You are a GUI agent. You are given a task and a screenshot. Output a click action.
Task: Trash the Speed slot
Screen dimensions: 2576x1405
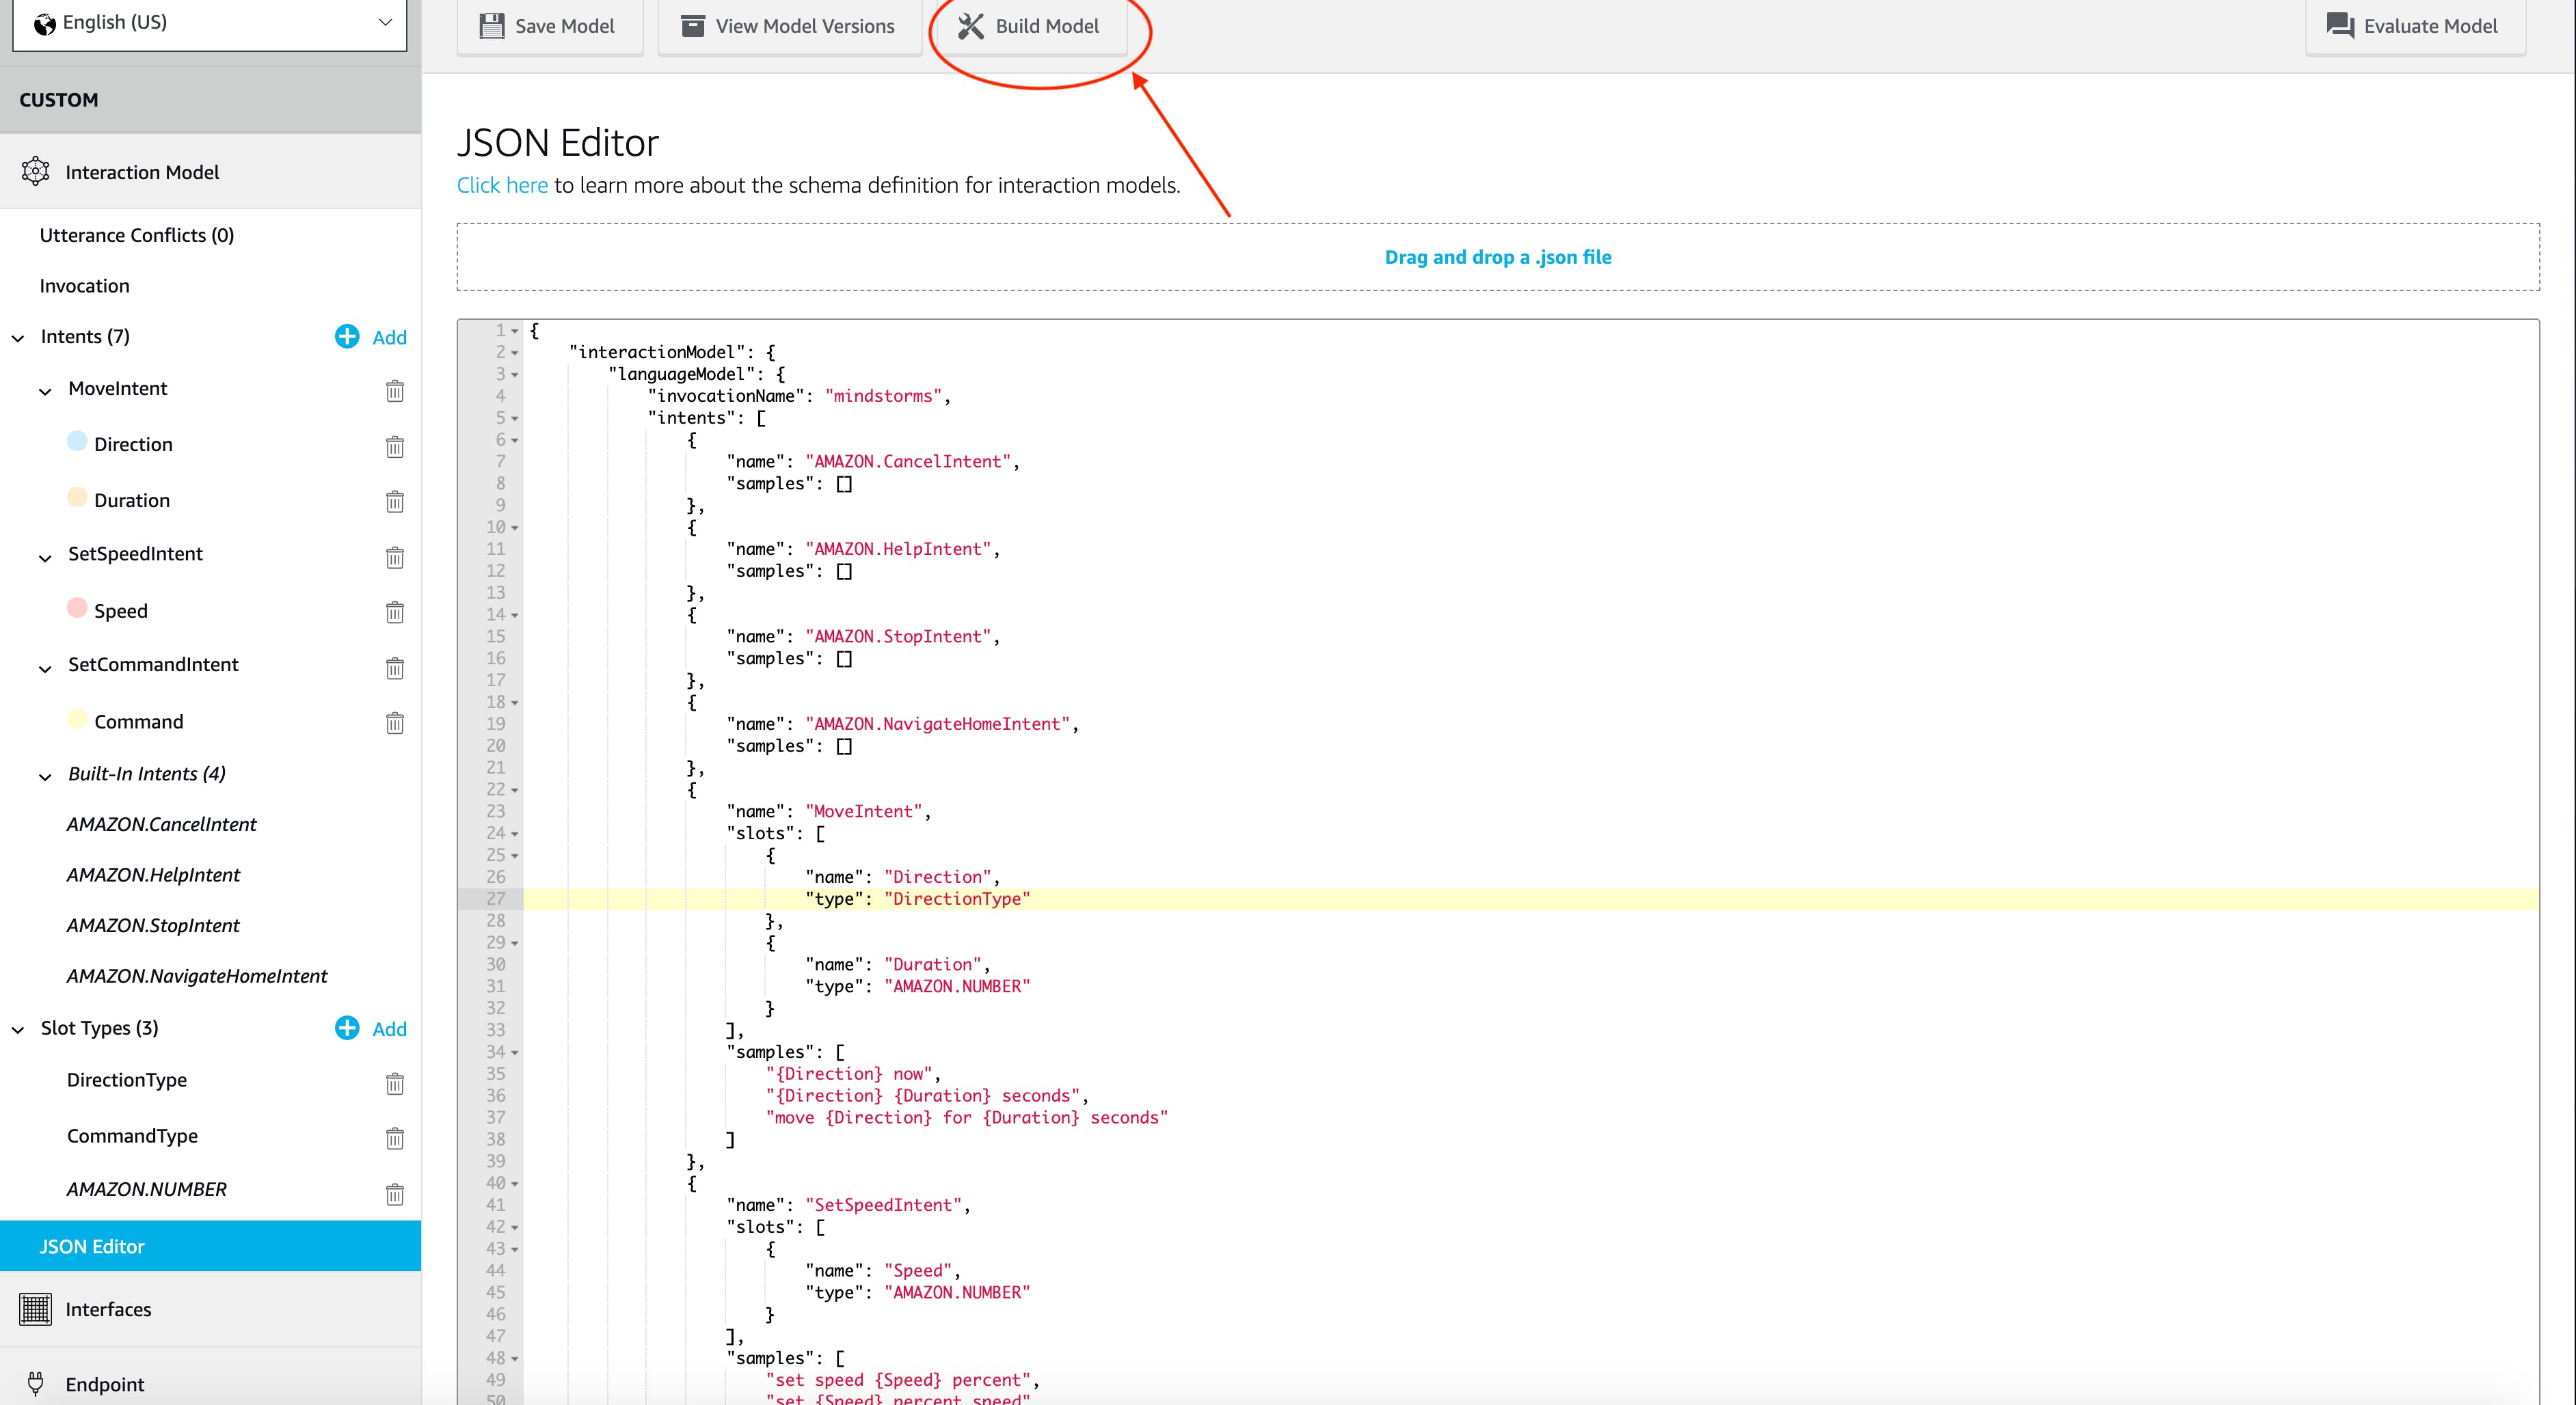pyautogui.click(x=395, y=612)
